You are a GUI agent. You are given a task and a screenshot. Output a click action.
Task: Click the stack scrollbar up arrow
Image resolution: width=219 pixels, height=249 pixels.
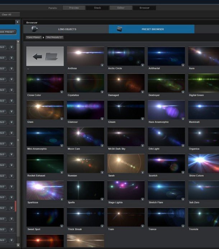(18, 42)
